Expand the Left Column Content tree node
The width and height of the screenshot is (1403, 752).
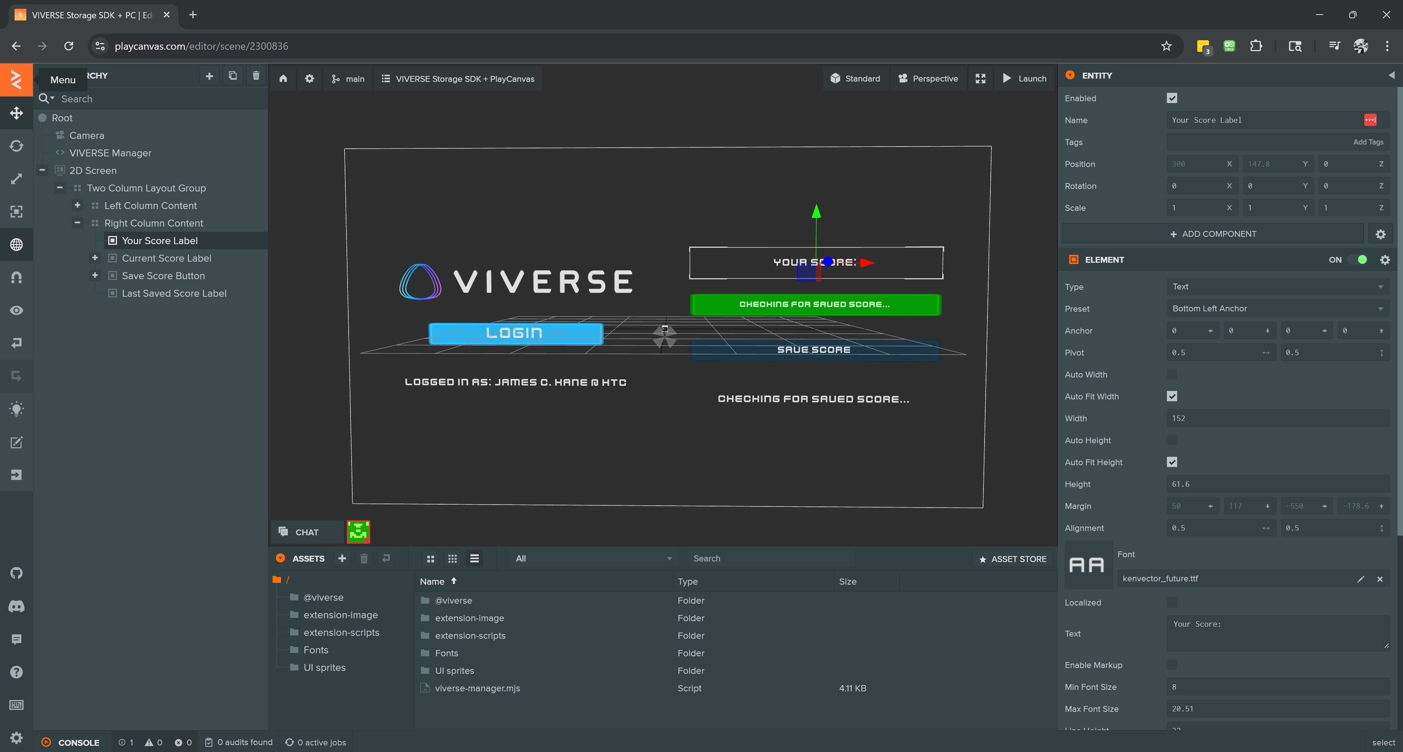tap(77, 205)
